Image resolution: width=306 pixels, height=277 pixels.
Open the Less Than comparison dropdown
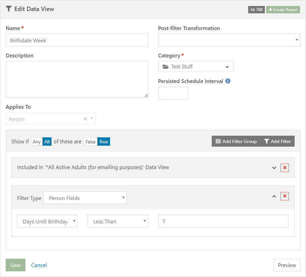click(118, 221)
